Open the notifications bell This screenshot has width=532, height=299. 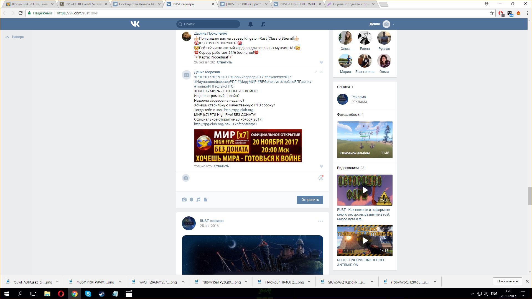tap(251, 24)
